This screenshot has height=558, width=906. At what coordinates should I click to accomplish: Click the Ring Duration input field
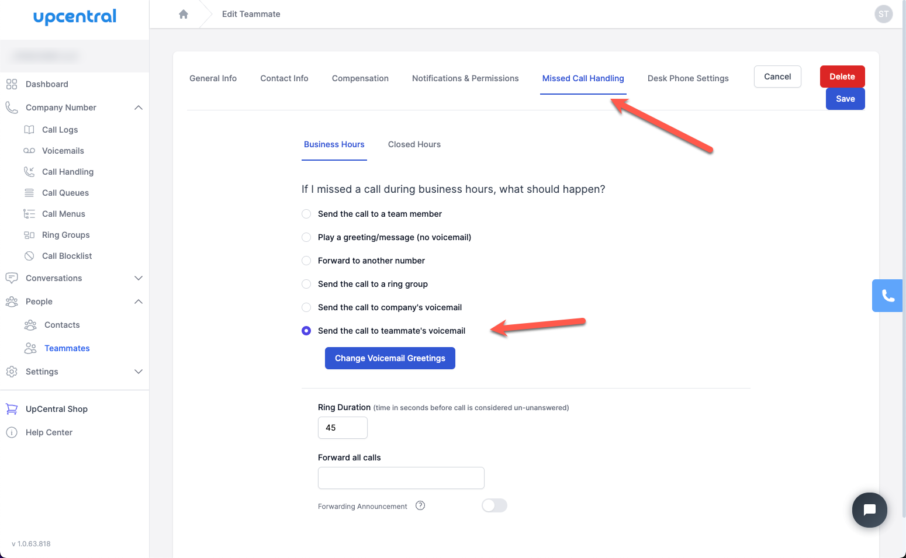343,428
